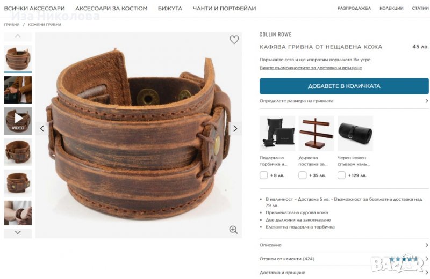The image size is (430, 279).
Task: Select the hand-wearing-bracelet thumbnail
Action: click(x=18, y=213)
